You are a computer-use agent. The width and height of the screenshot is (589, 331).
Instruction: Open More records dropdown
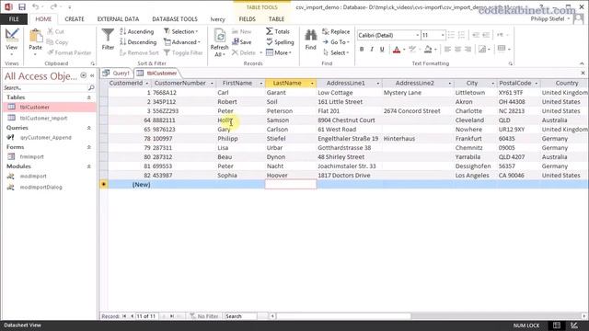point(279,52)
